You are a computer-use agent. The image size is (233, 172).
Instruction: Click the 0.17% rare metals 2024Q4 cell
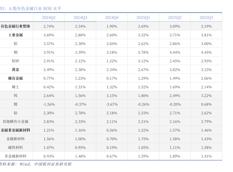click(112, 78)
